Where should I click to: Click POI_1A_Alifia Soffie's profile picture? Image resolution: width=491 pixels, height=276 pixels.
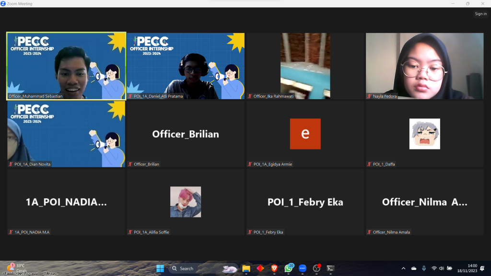[x=186, y=202]
